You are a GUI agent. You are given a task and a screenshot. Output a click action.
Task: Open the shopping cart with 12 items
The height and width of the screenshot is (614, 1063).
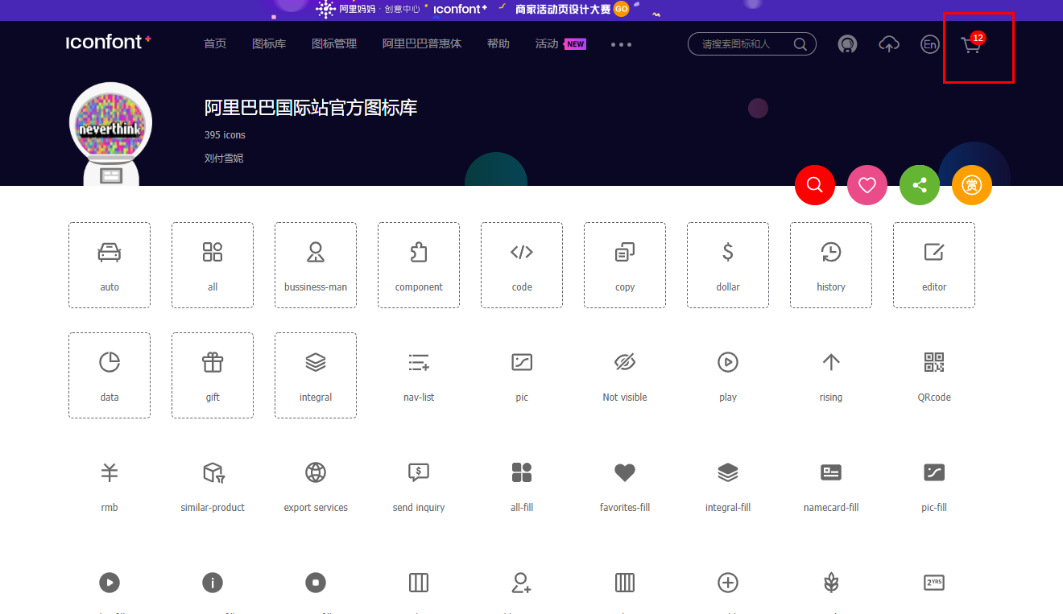click(970, 44)
